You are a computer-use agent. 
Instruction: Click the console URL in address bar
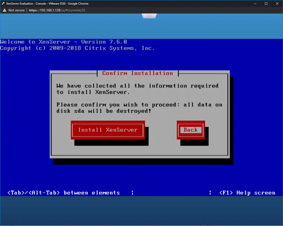[x=57, y=10]
